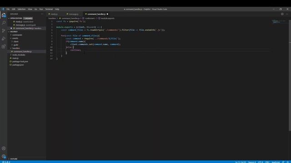Screen dimensions: 291x163
Task: Click CRLF end-of-line setting
Action: tap(267, 162)
